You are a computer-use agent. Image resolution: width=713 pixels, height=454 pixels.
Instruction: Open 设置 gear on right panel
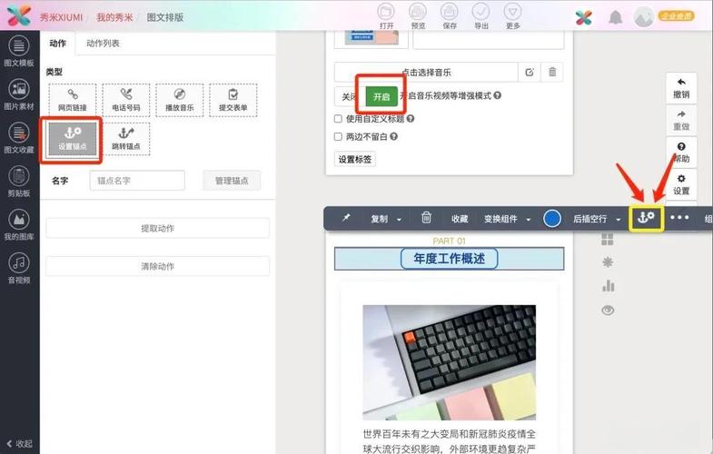pos(681,184)
